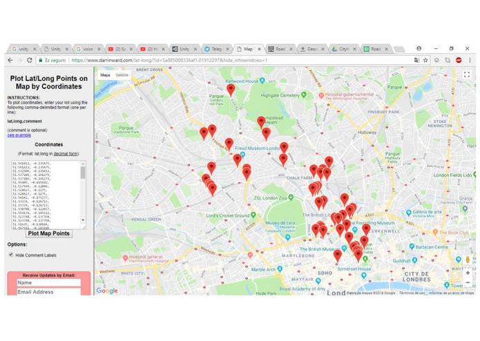Reload the page with the refresh icon
The height and width of the screenshot is (341, 480).
[30, 60]
